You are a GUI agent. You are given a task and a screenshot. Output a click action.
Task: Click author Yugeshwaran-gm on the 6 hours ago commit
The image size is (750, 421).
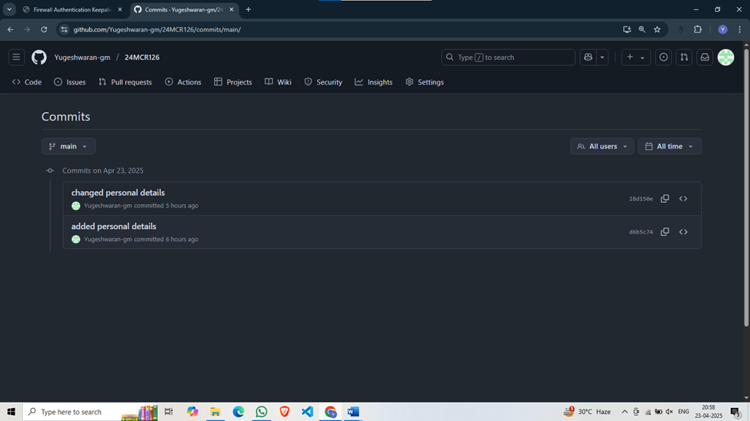[x=108, y=239]
